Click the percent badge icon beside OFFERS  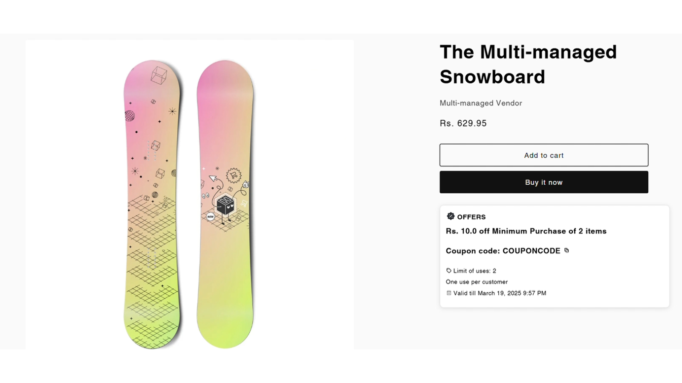click(x=451, y=216)
